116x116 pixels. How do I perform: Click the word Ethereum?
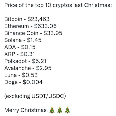(x=16, y=26)
